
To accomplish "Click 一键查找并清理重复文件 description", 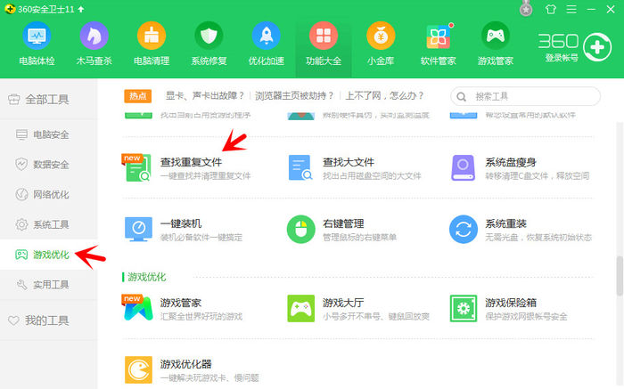I will 206,176.
